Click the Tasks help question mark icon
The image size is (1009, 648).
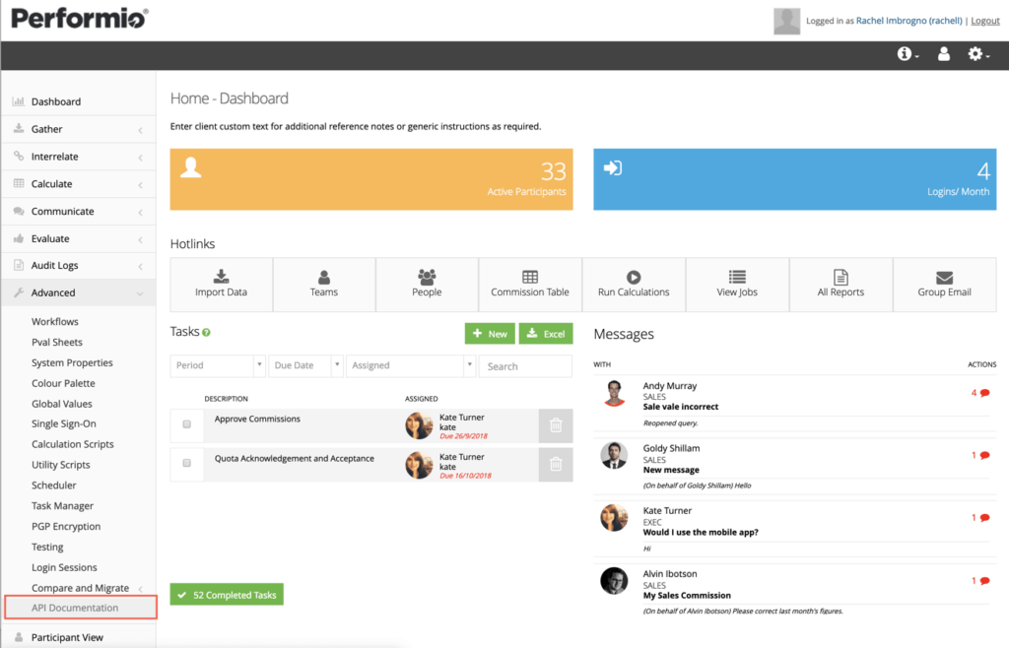click(x=207, y=332)
